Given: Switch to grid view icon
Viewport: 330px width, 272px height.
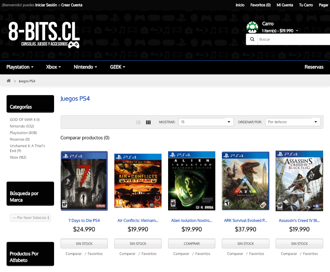Looking at the screenshot, I should point(148,122).
